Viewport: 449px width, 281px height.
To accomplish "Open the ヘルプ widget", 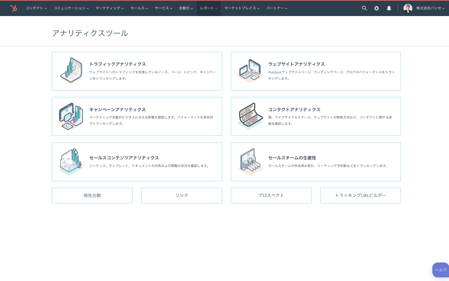I will (441, 270).
